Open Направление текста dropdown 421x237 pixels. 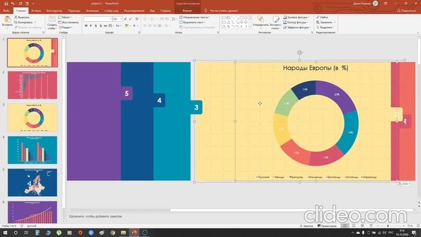(x=194, y=17)
